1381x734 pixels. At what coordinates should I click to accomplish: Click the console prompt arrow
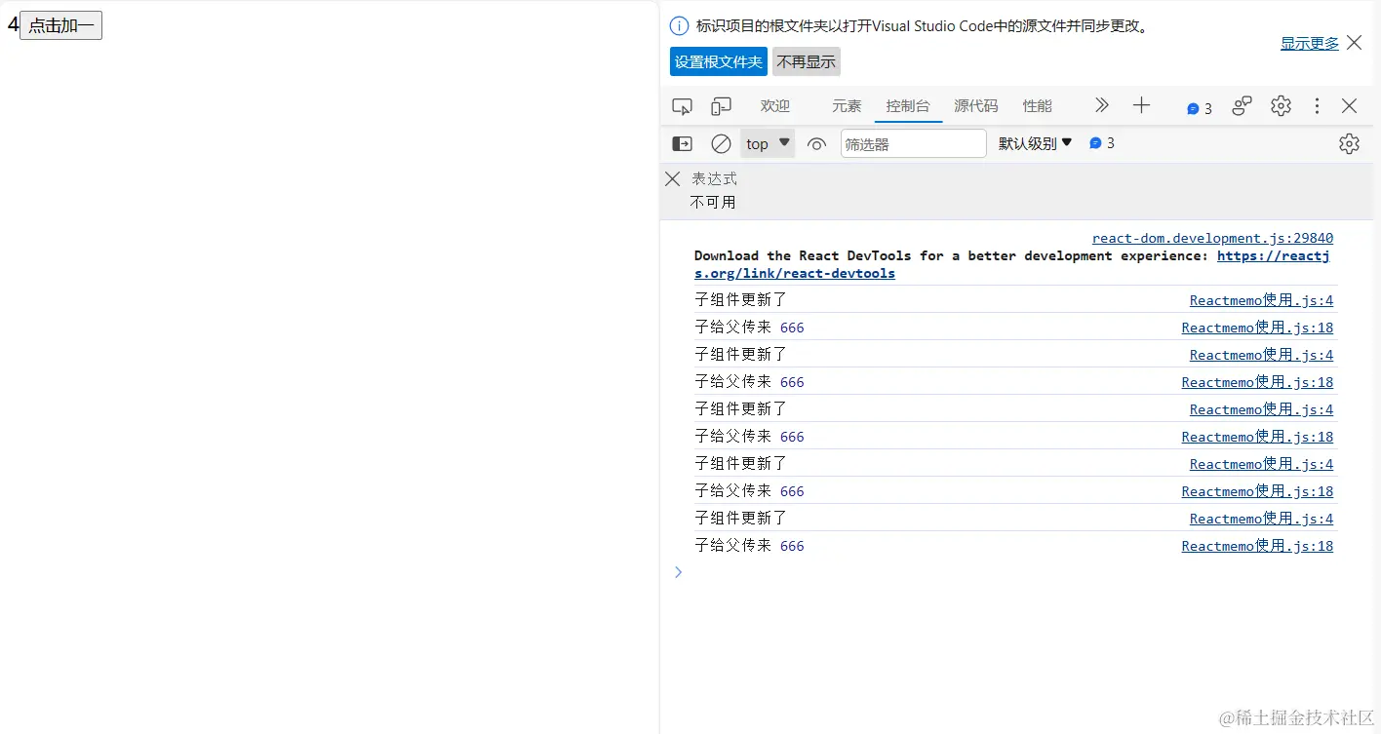[679, 572]
